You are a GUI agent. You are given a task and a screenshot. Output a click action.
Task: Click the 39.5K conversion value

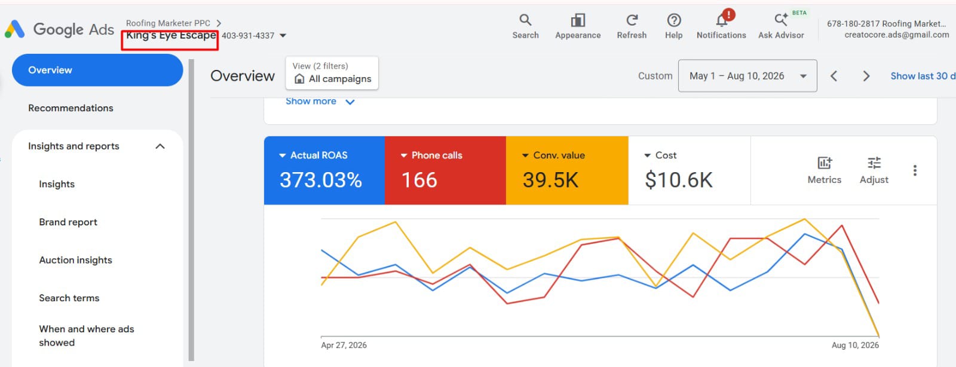[550, 180]
